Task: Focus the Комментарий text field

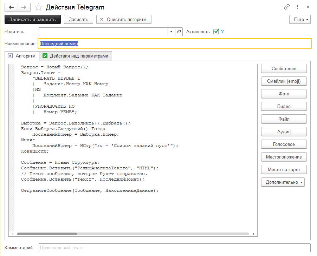Action: [x=174, y=248]
